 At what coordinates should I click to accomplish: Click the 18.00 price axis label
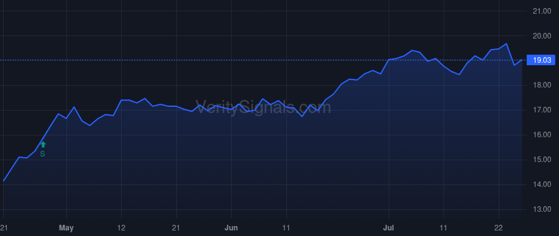pos(542,85)
